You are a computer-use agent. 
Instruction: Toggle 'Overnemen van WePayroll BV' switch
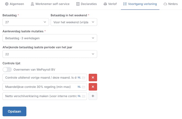click(x=7, y=70)
